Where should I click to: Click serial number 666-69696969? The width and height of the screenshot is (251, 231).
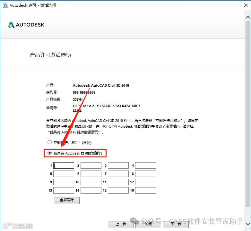[x=84, y=92]
